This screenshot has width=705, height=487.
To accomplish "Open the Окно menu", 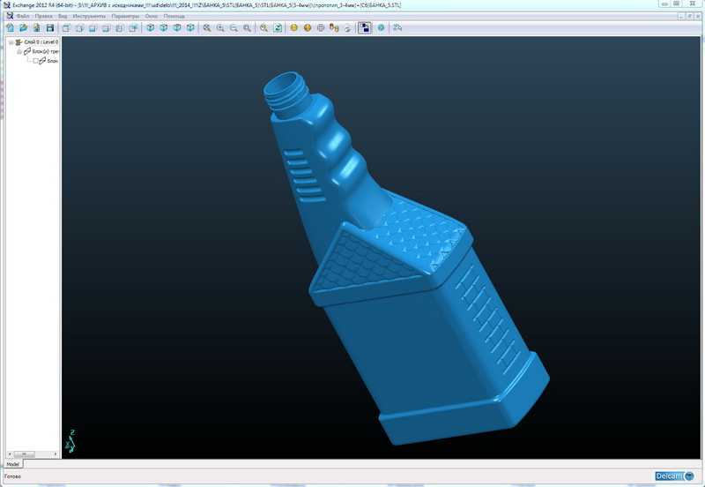I will click(152, 16).
